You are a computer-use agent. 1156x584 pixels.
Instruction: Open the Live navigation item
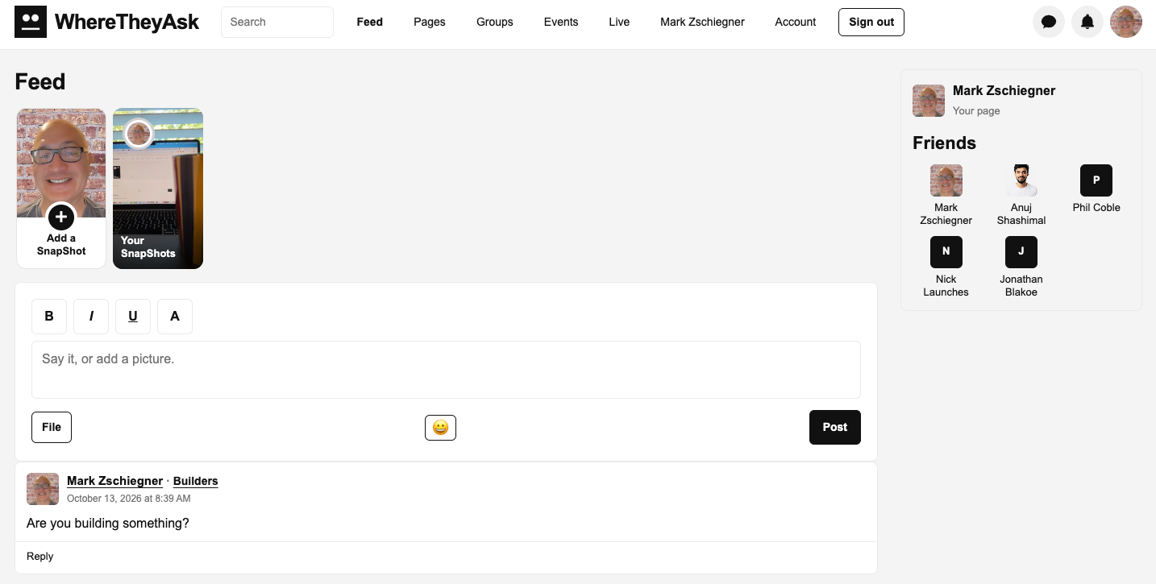pos(619,22)
